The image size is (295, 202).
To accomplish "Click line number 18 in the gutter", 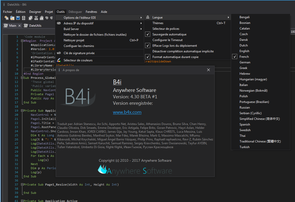I will tap(16, 107).
